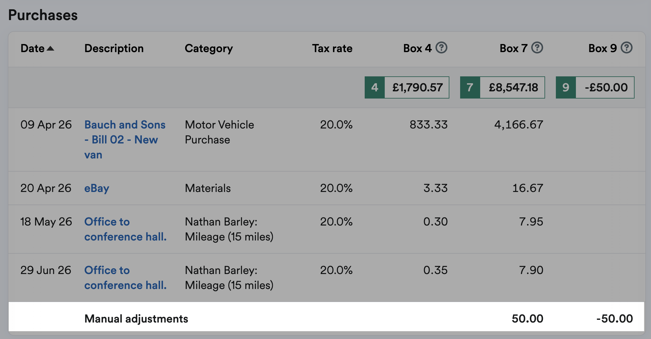Select the Manual adjustments row label

pyautogui.click(x=136, y=319)
